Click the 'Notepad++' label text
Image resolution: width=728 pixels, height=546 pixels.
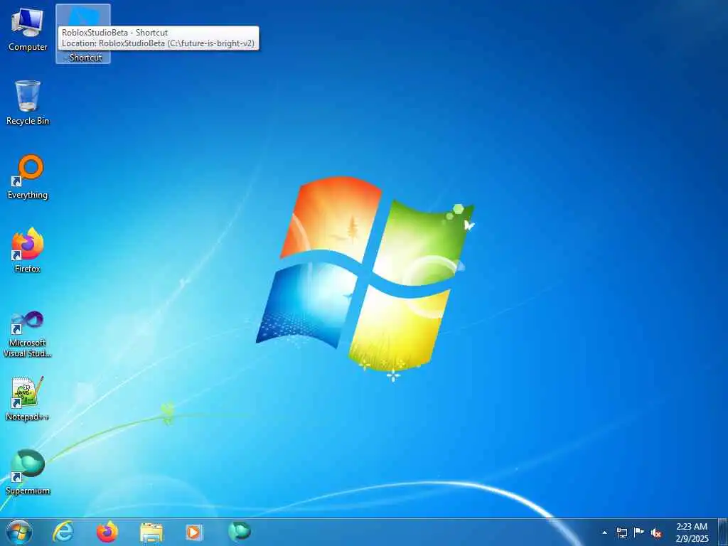point(28,417)
